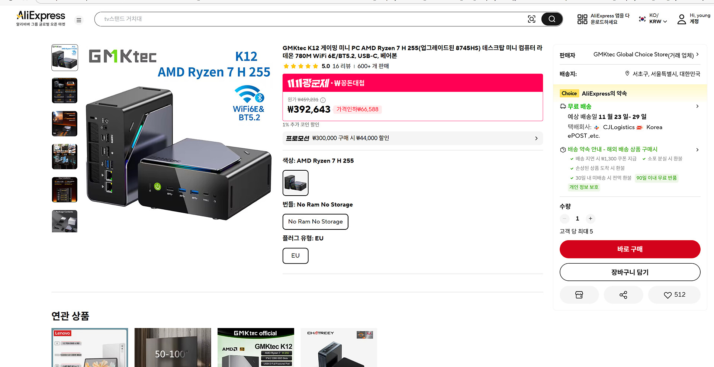
Task: Focus the search input field
Action: click(312, 19)
